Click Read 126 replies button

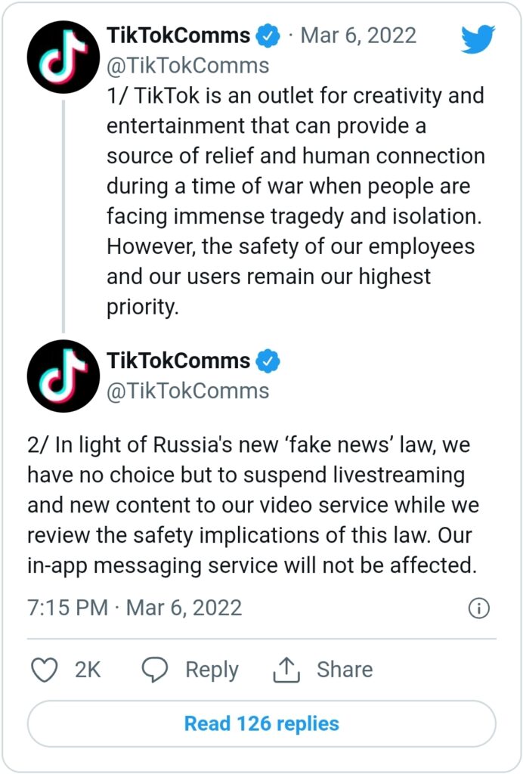[x=261, y=723]
